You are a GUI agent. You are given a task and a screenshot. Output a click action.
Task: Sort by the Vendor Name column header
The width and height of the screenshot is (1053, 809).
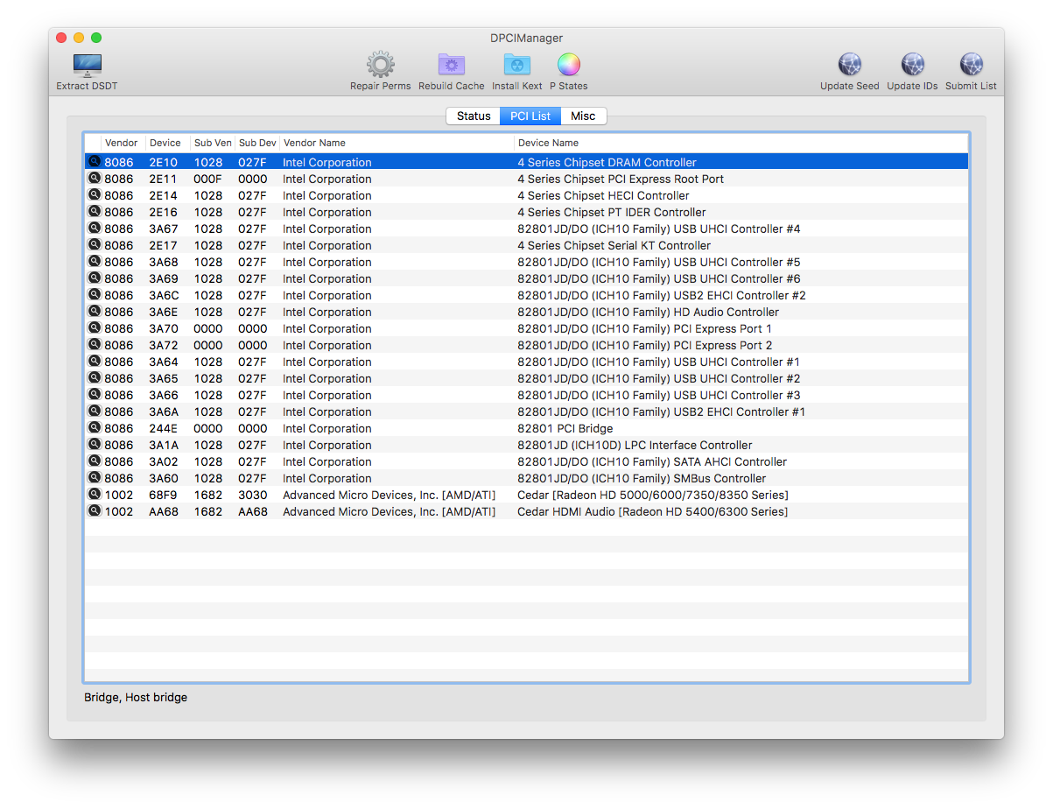[396, 143]
